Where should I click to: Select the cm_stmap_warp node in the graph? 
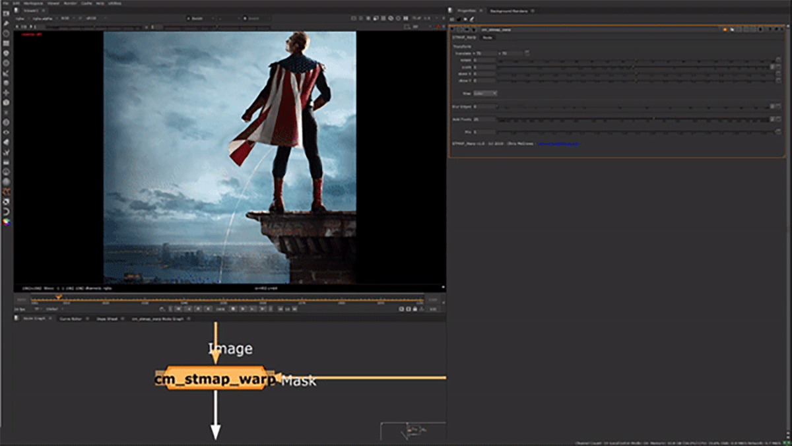215,378
